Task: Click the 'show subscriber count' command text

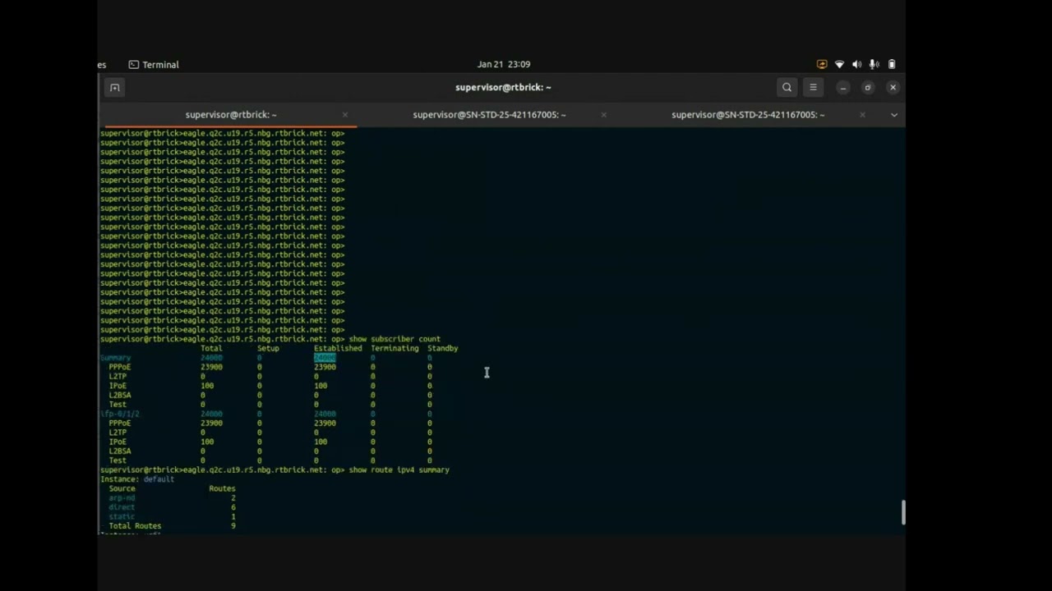Action: point(394,339)
